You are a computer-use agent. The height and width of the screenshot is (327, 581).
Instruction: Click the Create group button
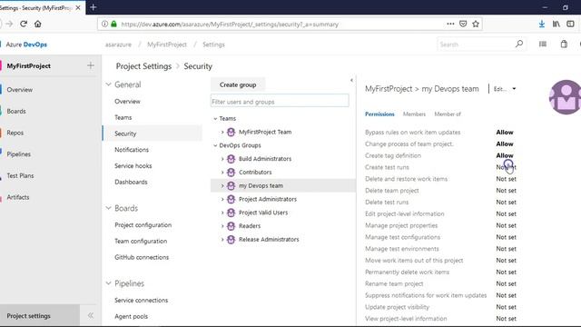click(x=238, y=84)
